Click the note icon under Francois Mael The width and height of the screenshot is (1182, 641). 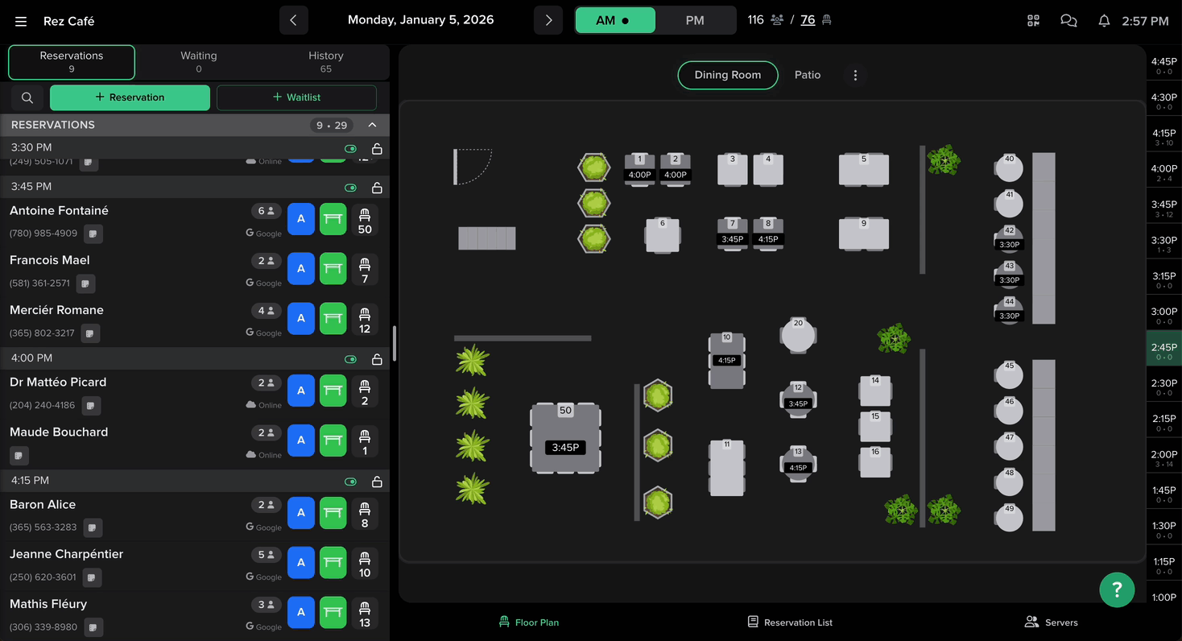tap(85, 283)
